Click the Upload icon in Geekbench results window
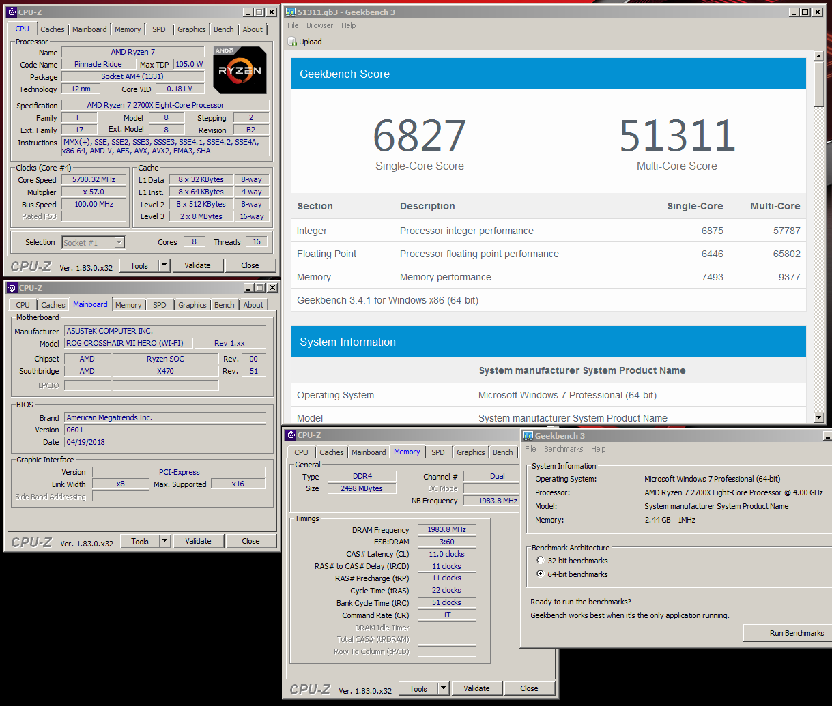This screenshot has width=832, height=706. click(292, 42)
